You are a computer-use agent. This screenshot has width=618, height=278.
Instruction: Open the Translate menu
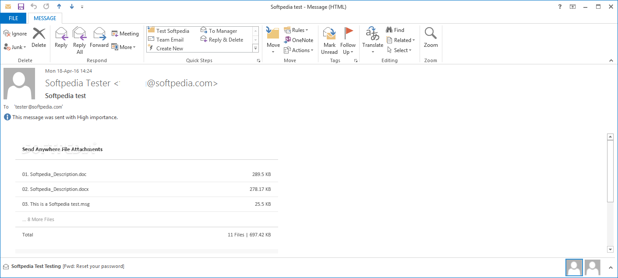(373, 40)
